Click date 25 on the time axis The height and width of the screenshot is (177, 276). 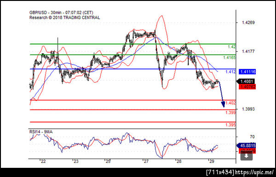tap(108, 161)
